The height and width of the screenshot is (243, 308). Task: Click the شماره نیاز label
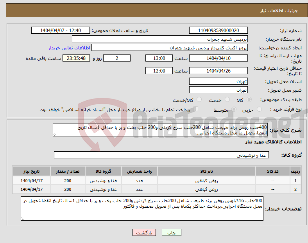click(x=291, y=31)
